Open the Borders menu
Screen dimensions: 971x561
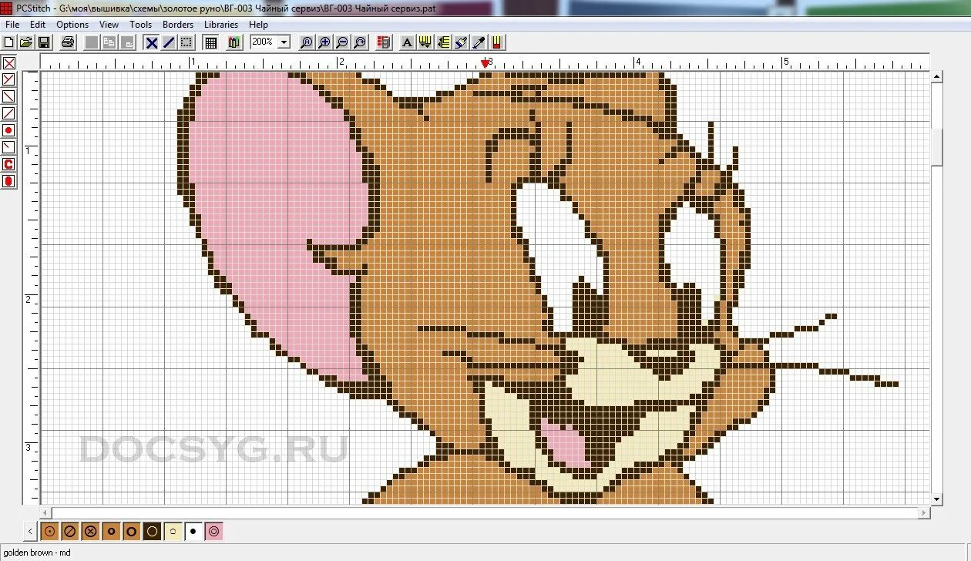[178, 25]
